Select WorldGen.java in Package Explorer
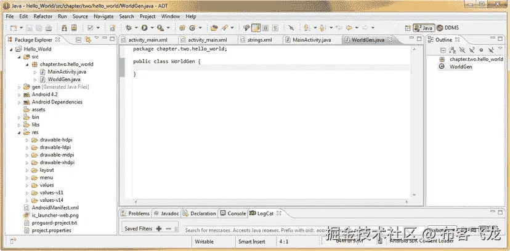This screenshot has height=251, width=510. click(x=64, y=79)
